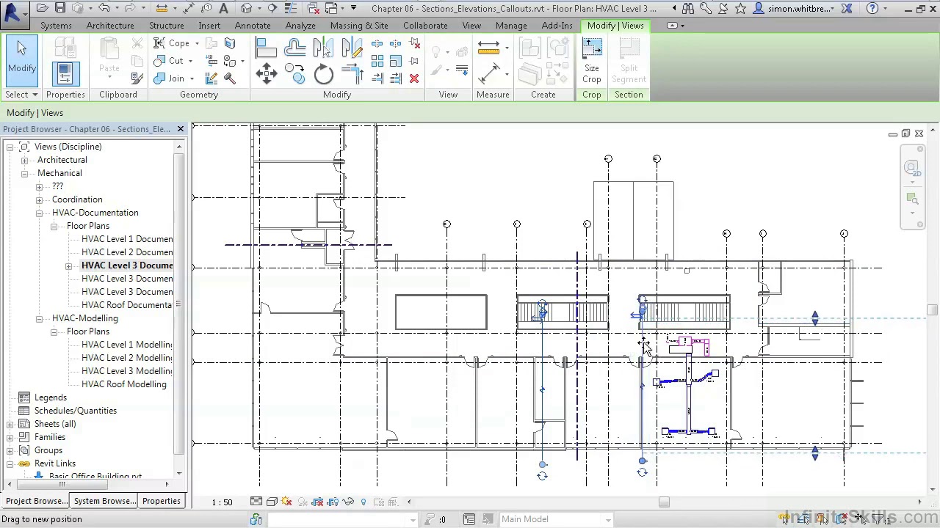The width and height of the screenshot is (940, 528).
Task: Open the navigation wheel in the view
Action: (x=912, y=168)
